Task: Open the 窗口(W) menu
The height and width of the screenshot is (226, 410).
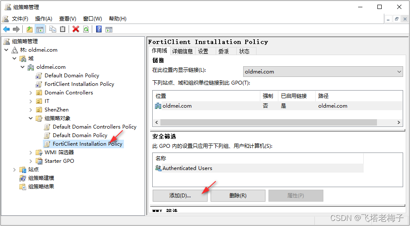Action: point(92,19)
